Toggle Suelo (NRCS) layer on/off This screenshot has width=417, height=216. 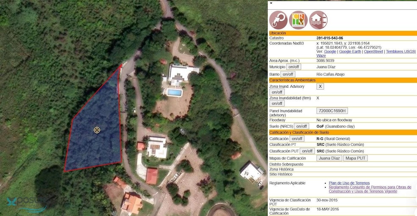301,126
